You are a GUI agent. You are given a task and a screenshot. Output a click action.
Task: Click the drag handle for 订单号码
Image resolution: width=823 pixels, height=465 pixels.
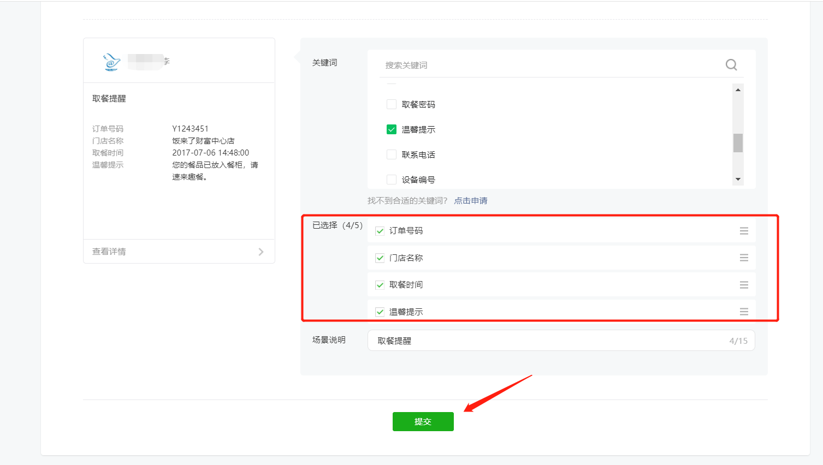click(x=744, y=231)
